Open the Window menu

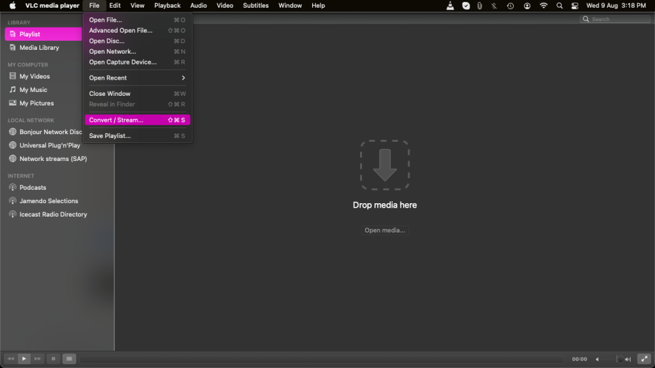290,5
